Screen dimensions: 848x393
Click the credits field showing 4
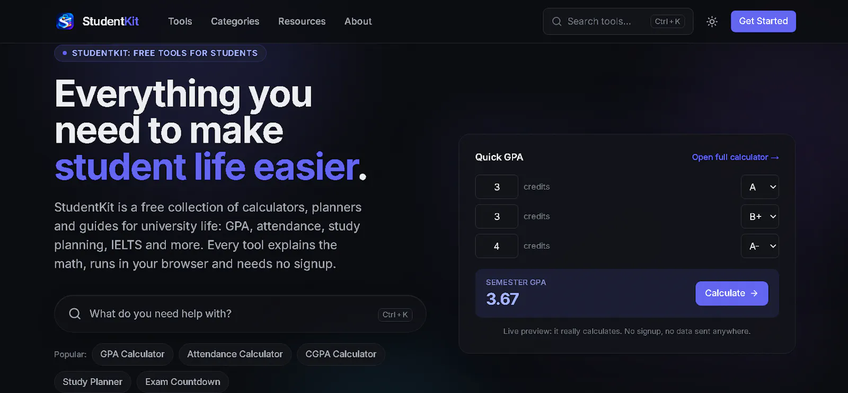(x=497, y=246)
